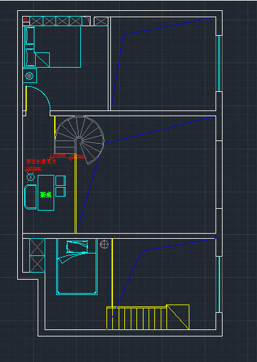Image resolution: width=257 pixels, height=362 pixels.
Task: Pick the red 1808mm elevation marker
Action: pos(57,155)
